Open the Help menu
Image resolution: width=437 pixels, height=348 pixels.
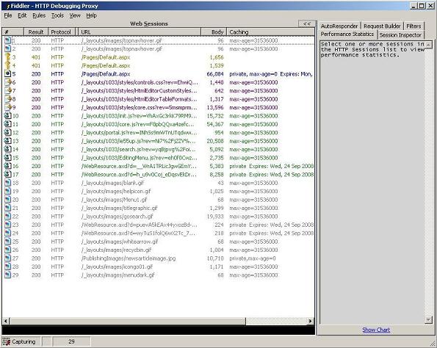coord(91,15)
